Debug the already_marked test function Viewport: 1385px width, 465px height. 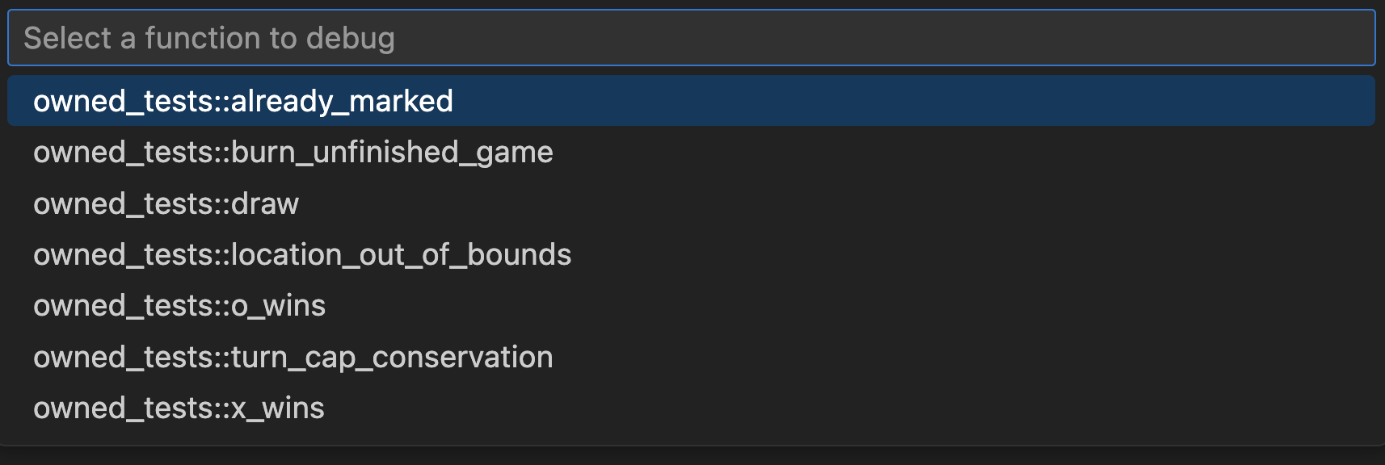tap(243, 101)
